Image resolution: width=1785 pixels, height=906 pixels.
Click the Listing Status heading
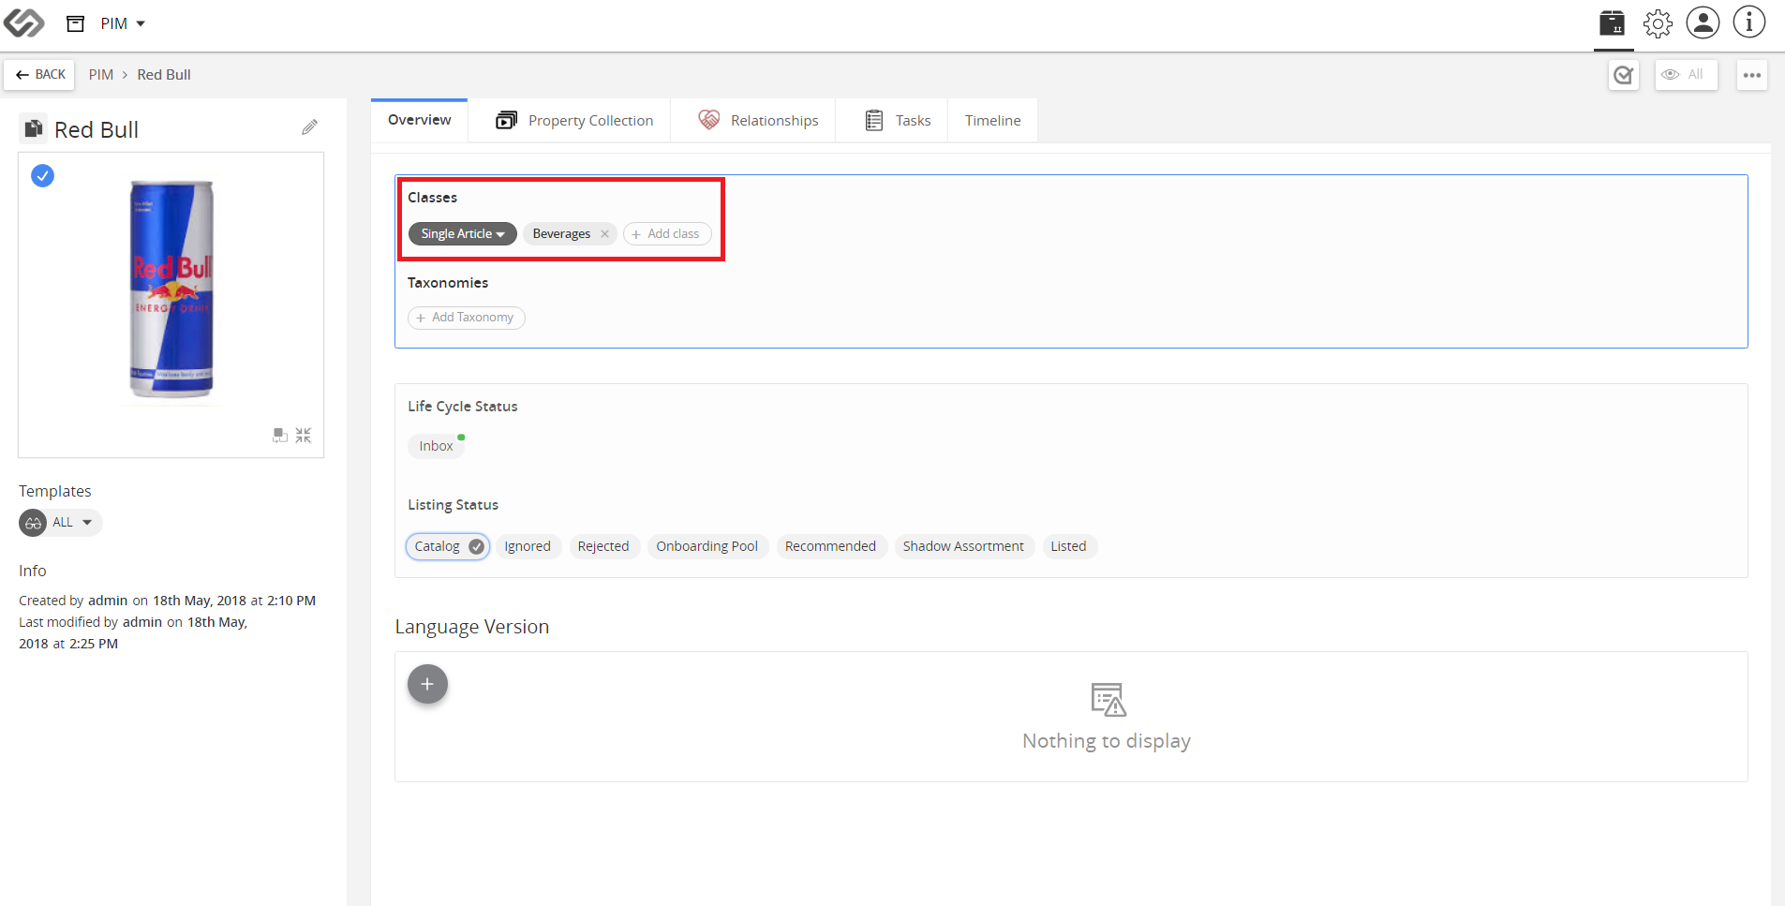pos(454,505)
